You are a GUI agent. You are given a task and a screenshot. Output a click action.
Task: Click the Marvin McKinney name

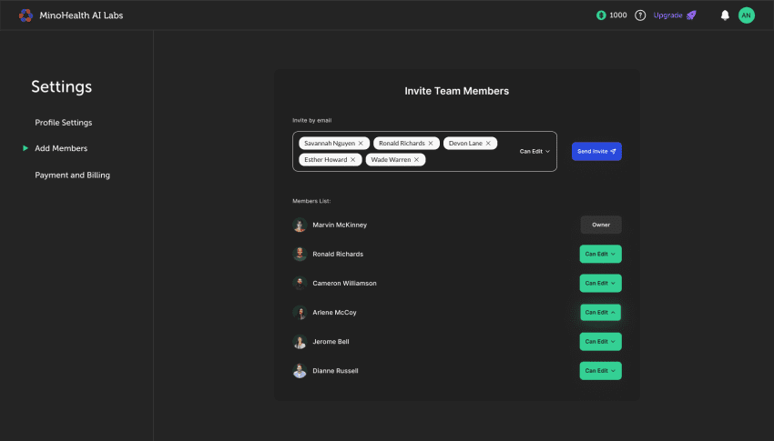(x=340, y=225)
